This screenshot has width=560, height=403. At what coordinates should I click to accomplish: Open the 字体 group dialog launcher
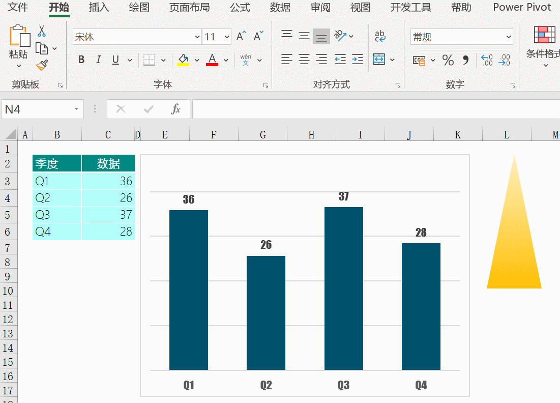[266, 85]
